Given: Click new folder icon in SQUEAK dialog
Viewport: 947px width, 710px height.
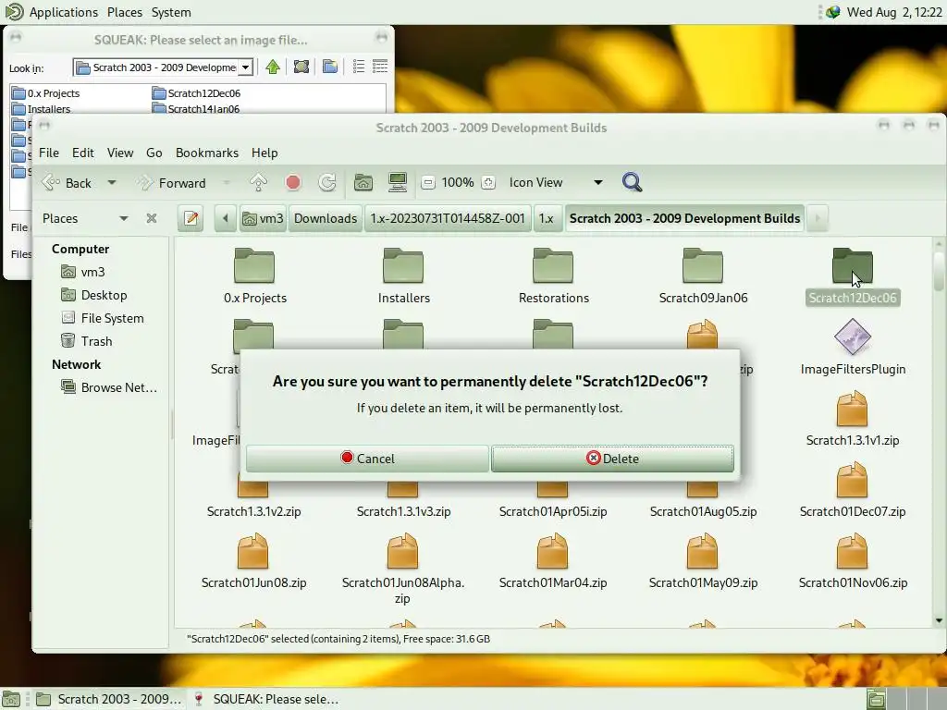Looking at the screenshot, I should coord(330,67).
